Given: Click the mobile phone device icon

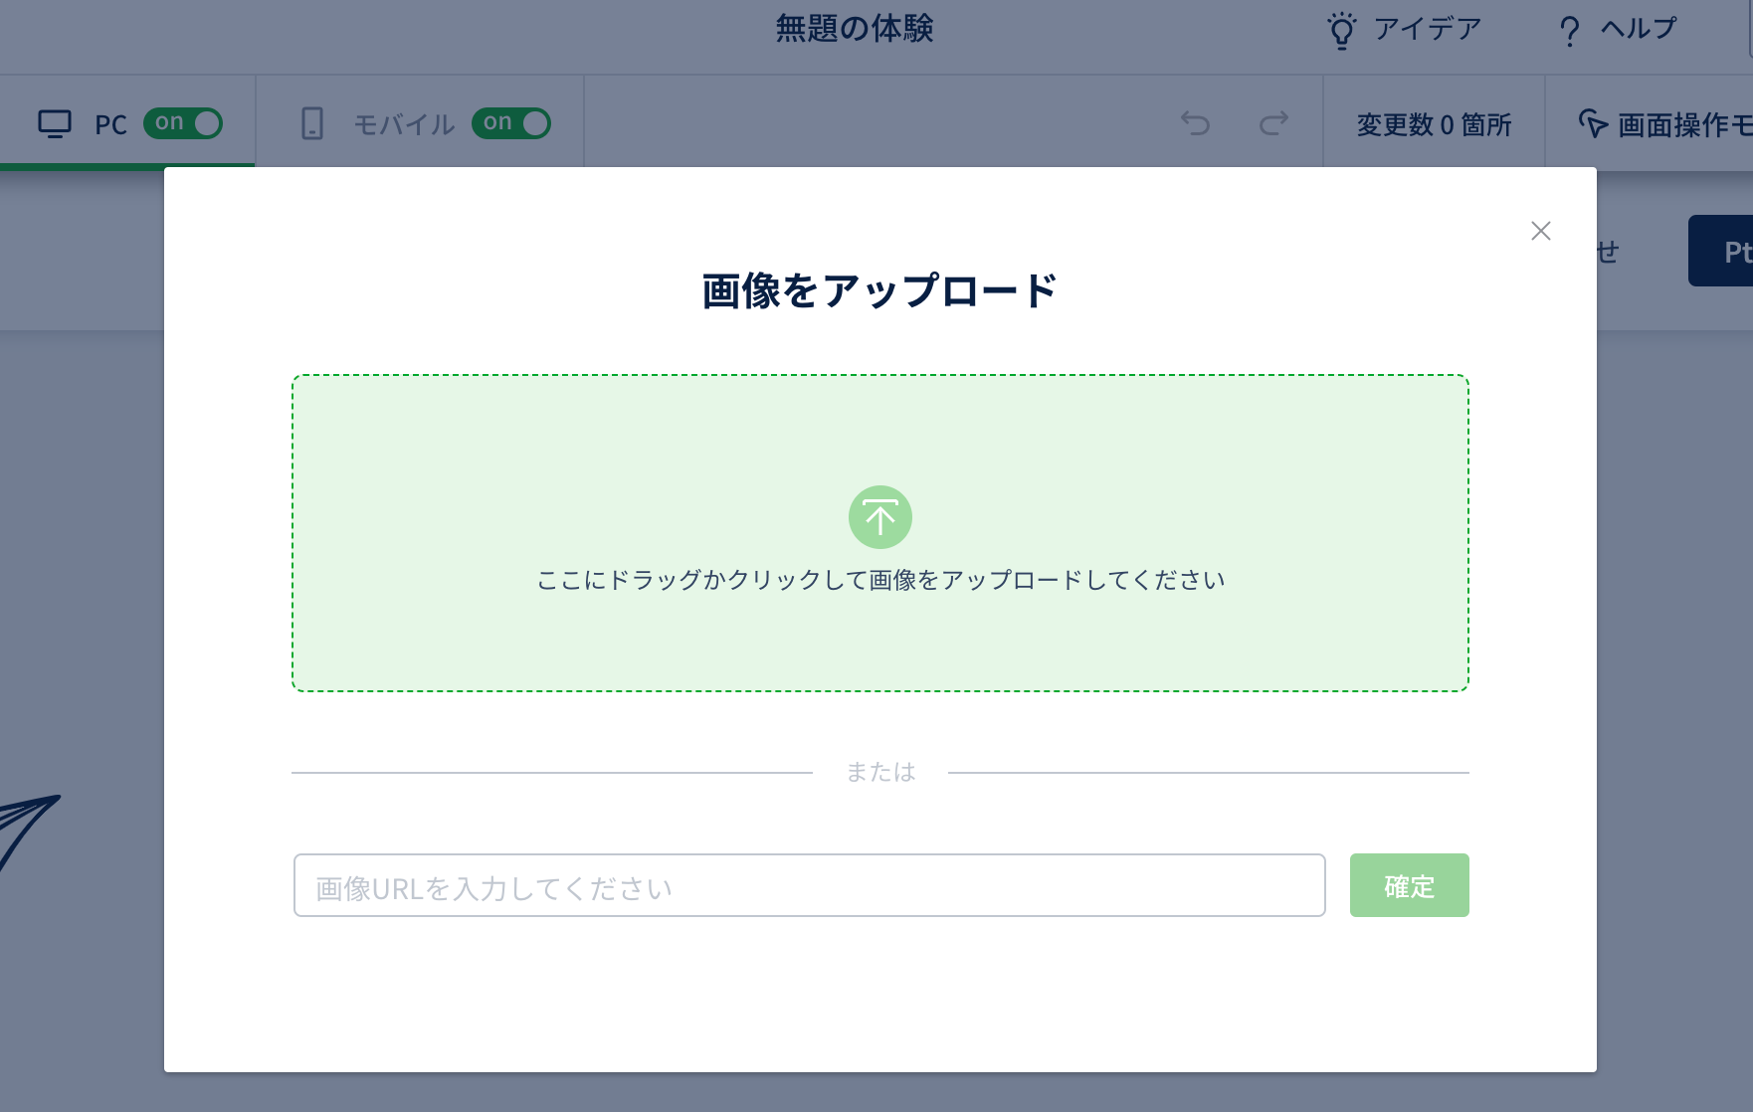Looking at the screenshot, I should point(312,123).
